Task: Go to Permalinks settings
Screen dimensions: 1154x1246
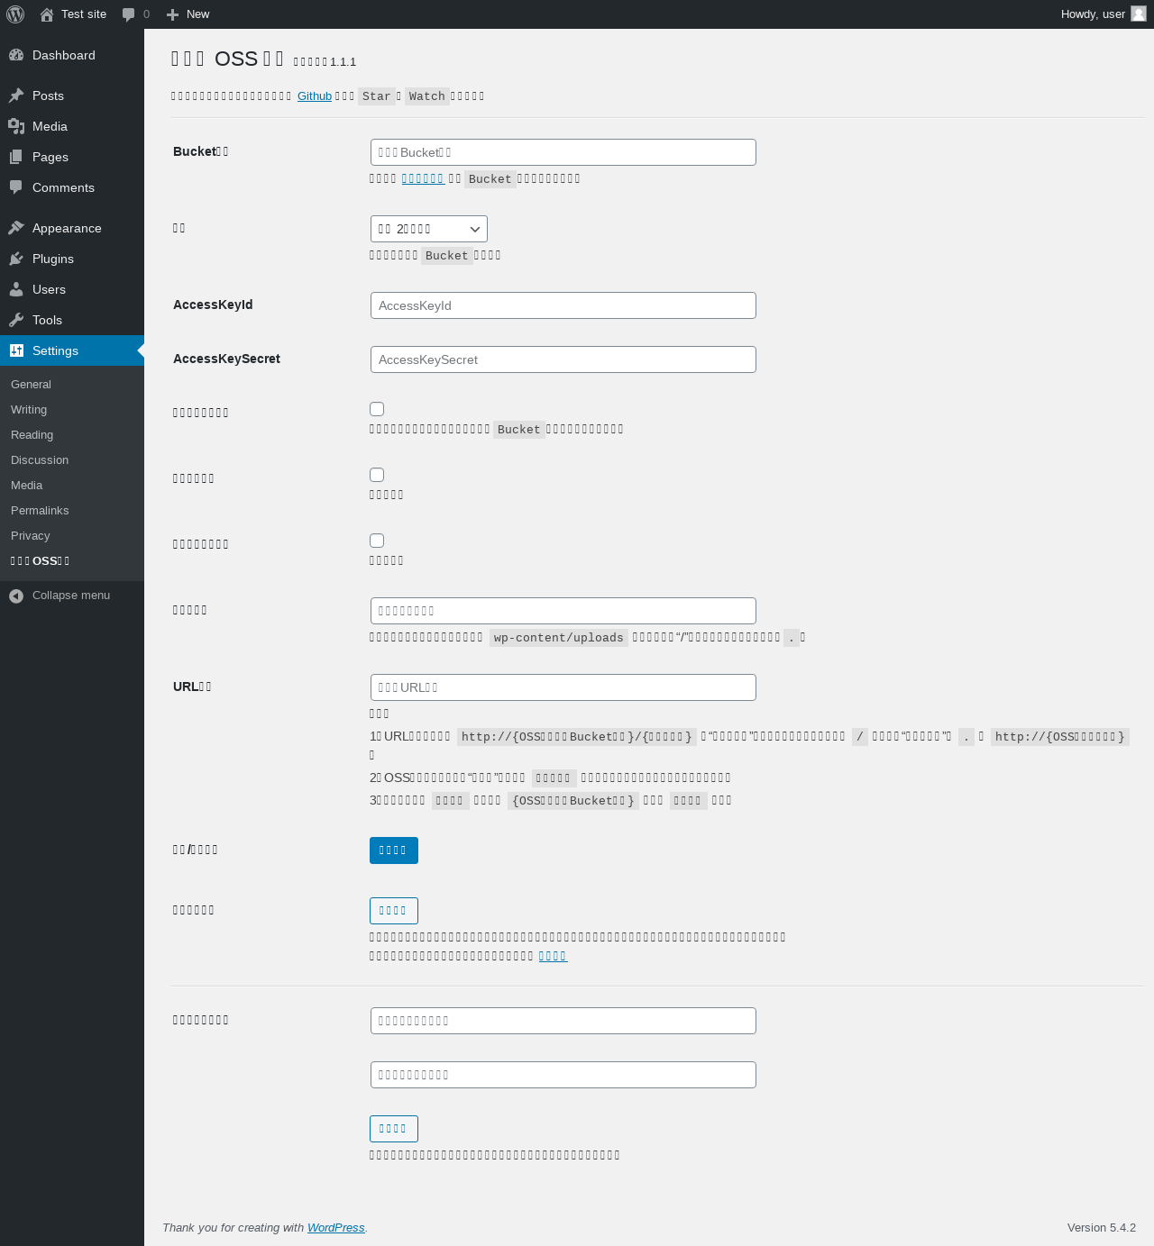Action: (x=40, y=510)
